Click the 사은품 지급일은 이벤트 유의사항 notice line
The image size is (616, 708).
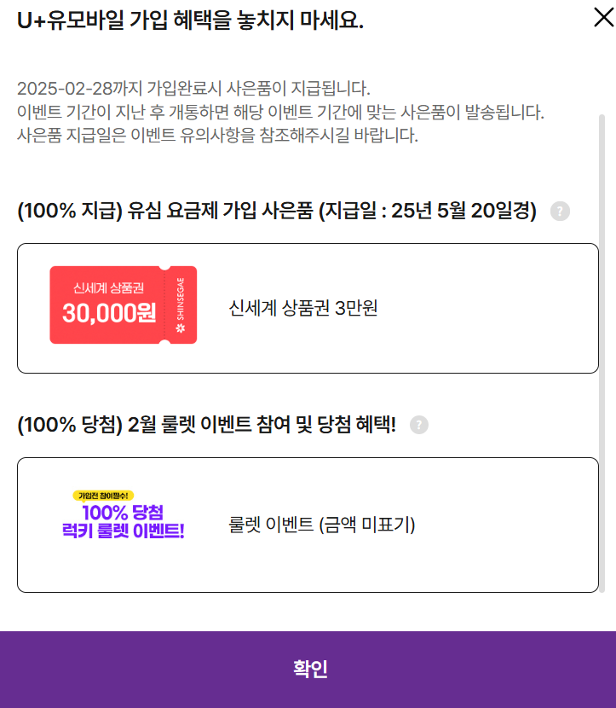pyautogui.click(x=217, y=135)
